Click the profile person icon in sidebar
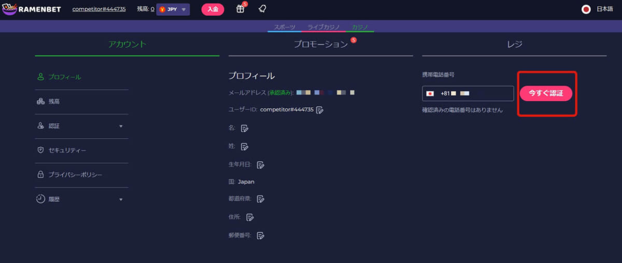 [x=40, y=77]
